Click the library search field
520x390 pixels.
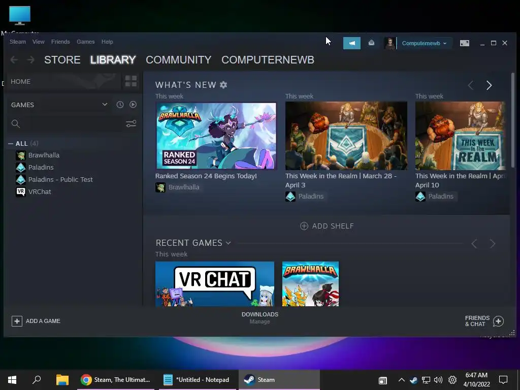click(x=66, y=124)
